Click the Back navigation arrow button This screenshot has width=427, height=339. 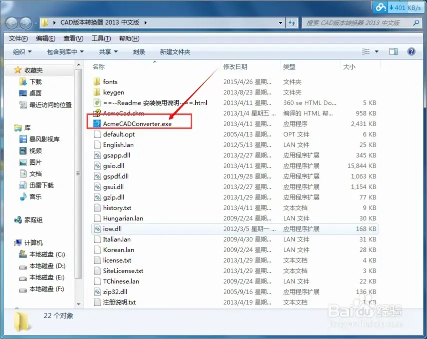coord(12,23)
